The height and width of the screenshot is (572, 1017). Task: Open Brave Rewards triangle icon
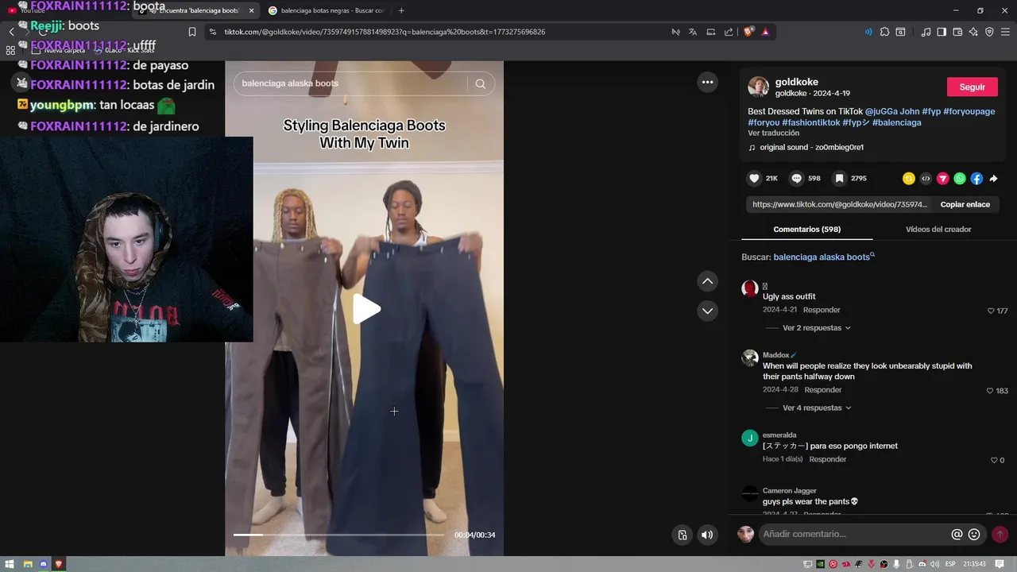[766, 32]
